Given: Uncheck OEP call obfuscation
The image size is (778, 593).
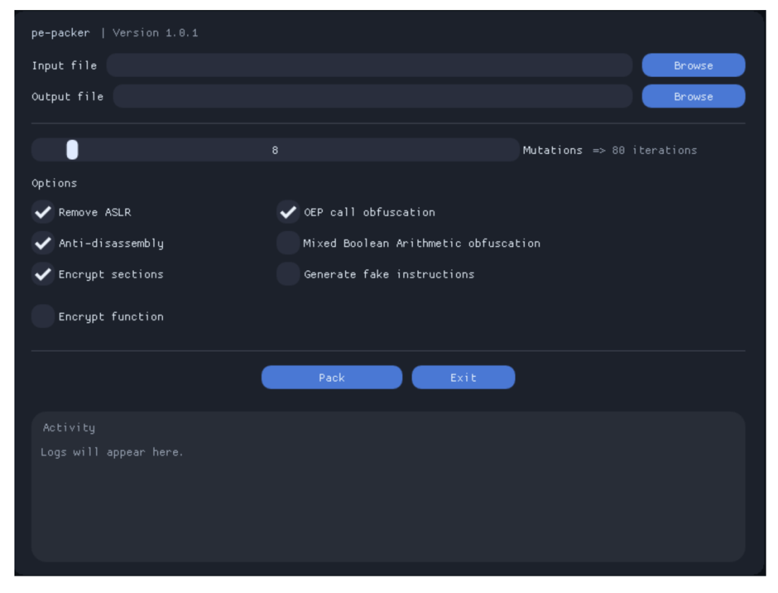Looking at the screenshot, I should (288, 213).
